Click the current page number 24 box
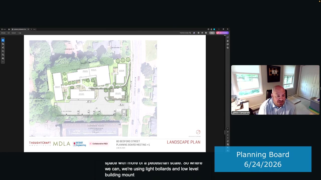 [228, 129]
